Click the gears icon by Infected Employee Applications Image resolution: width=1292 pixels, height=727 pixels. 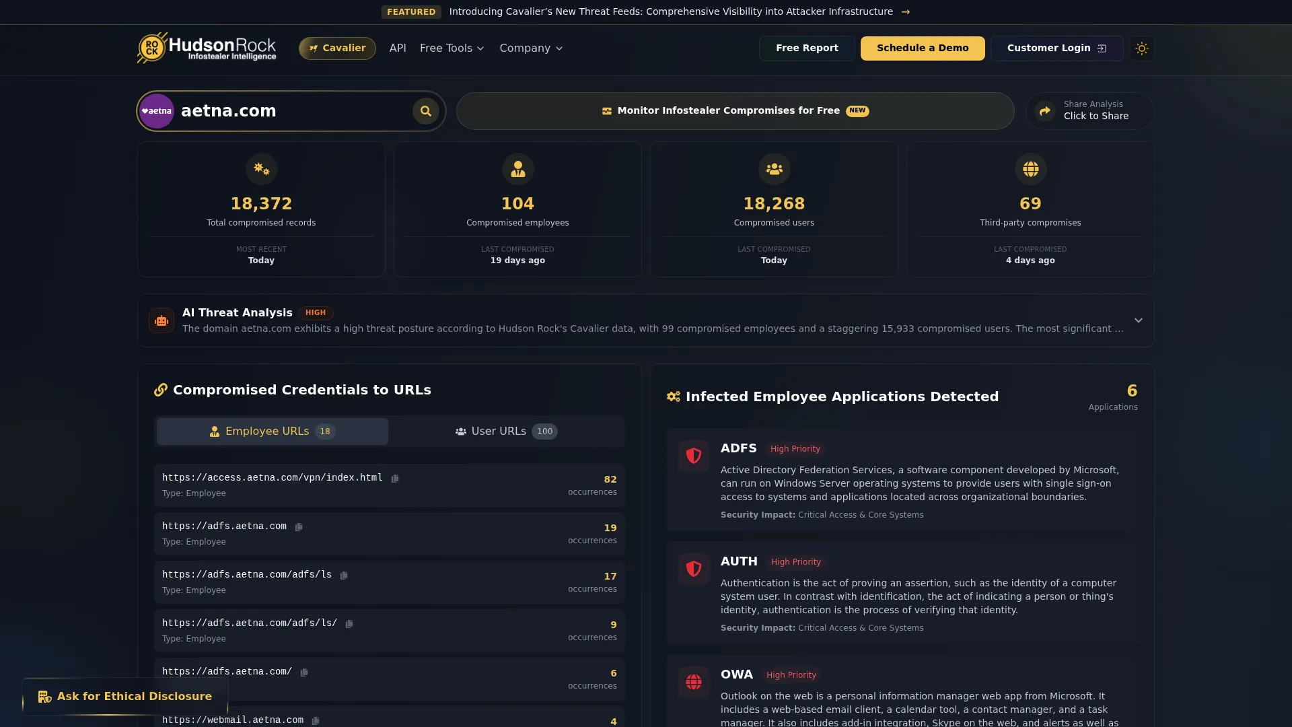pyautogui.click(x=674, y=396)
